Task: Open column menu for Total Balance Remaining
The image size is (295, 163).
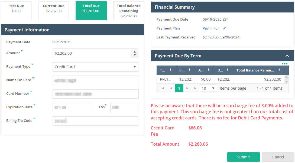Action: pyautogui.click(x=279, y=70)
